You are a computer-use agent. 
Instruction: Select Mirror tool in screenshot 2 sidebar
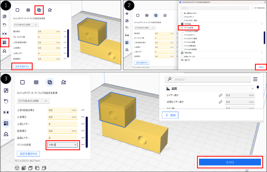[x=127, y=35]
